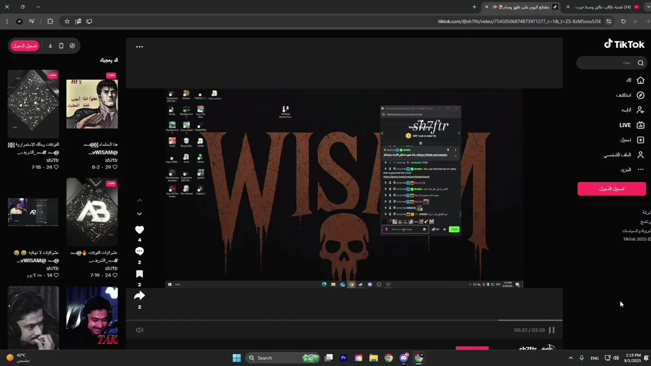
Task: Click the TikTok coins circle icon
Action: point(72,46)
